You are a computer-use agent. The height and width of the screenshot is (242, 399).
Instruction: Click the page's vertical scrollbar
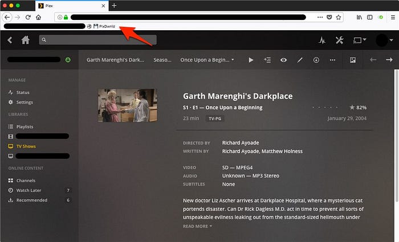click(x=396, y=136)
